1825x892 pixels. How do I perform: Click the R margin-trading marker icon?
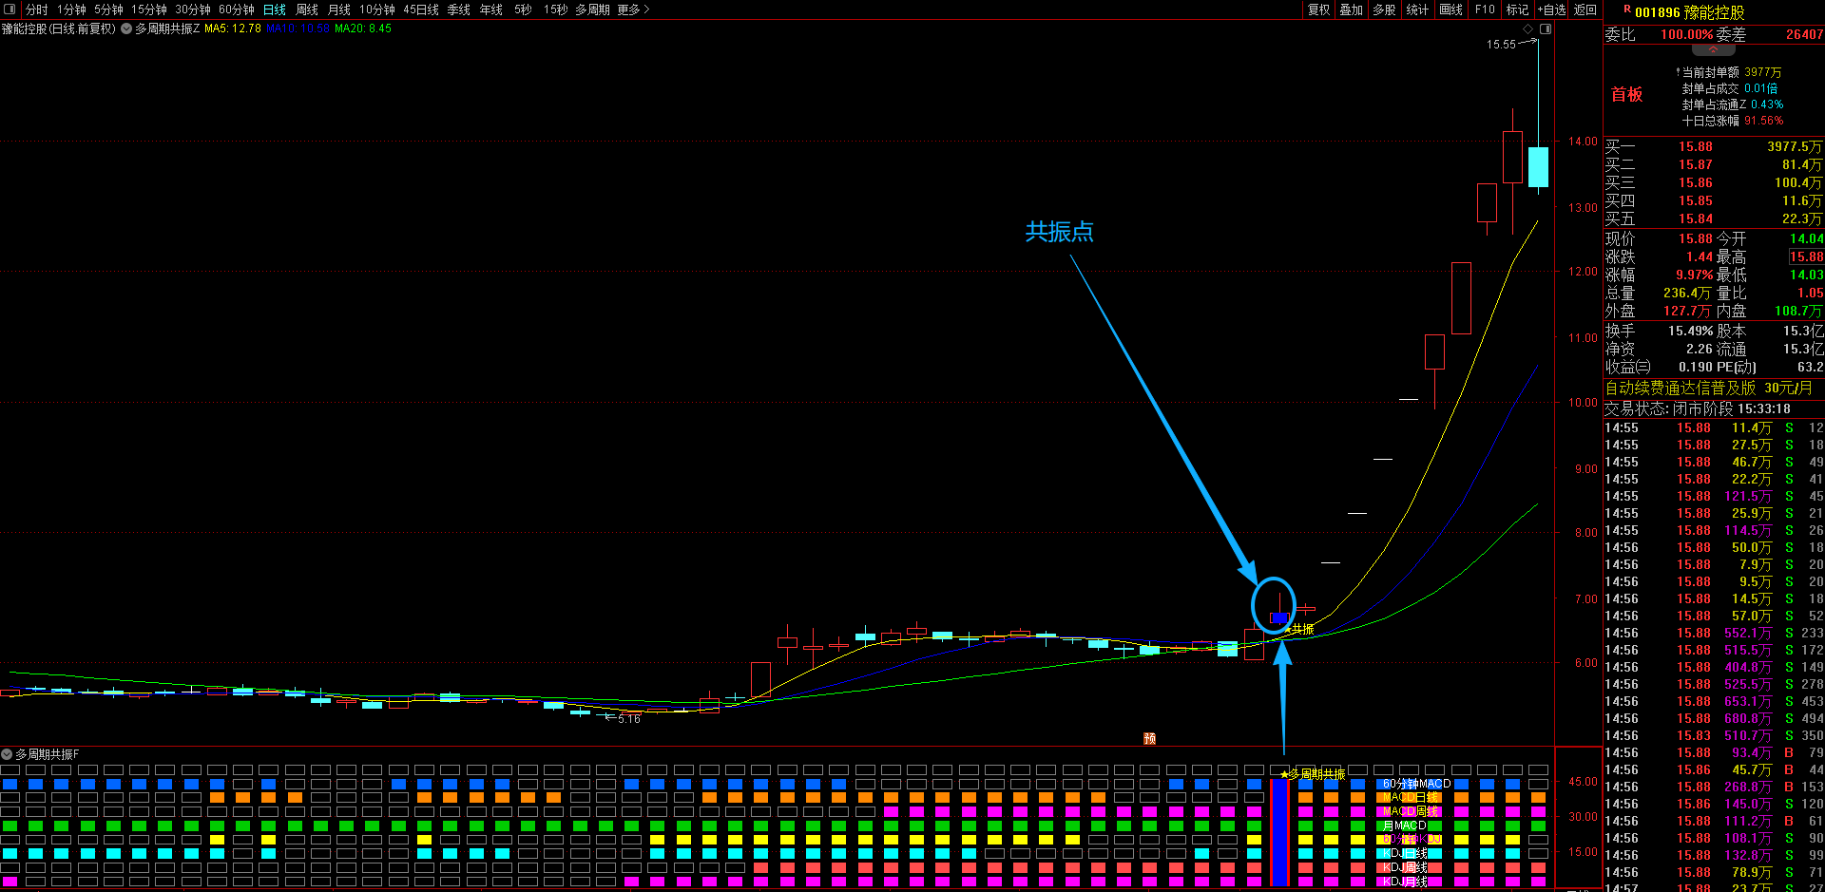pos(1627,9)
